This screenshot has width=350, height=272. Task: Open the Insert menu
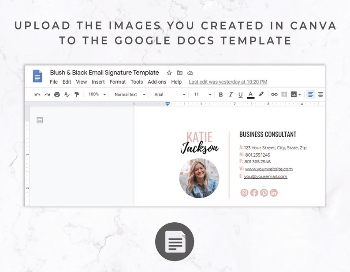tap(98, 82)
